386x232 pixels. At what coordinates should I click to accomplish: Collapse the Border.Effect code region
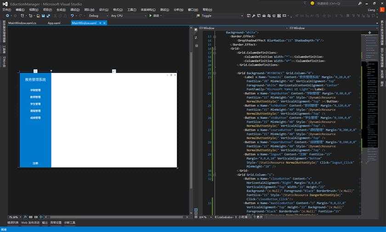[215, 36]
